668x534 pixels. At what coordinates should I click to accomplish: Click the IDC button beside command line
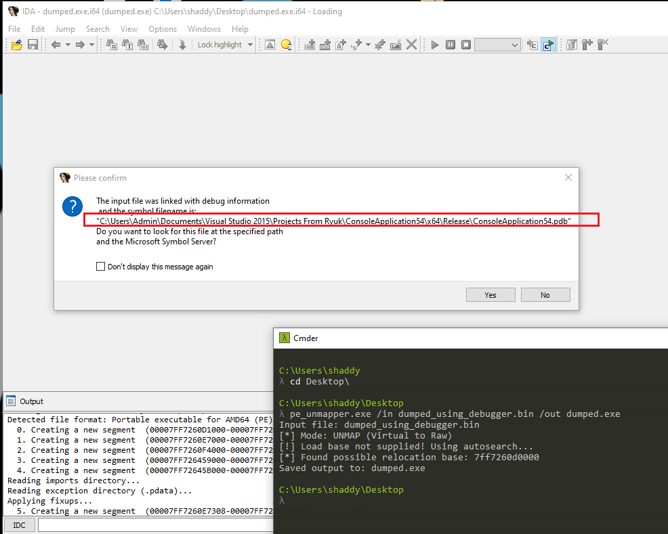click(19, 525)
